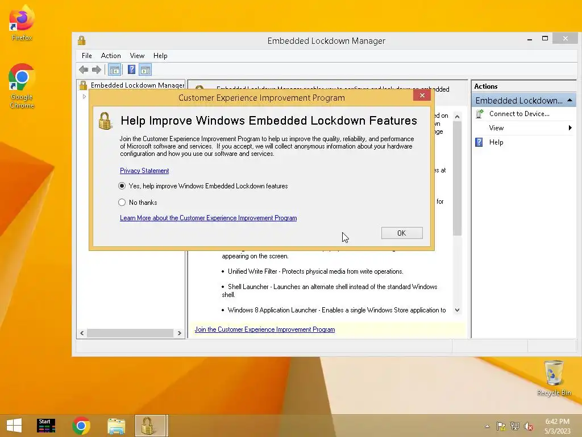
Task: Click the vertical scrollbar thumb in content pane
Action: (x=458, y=178)
